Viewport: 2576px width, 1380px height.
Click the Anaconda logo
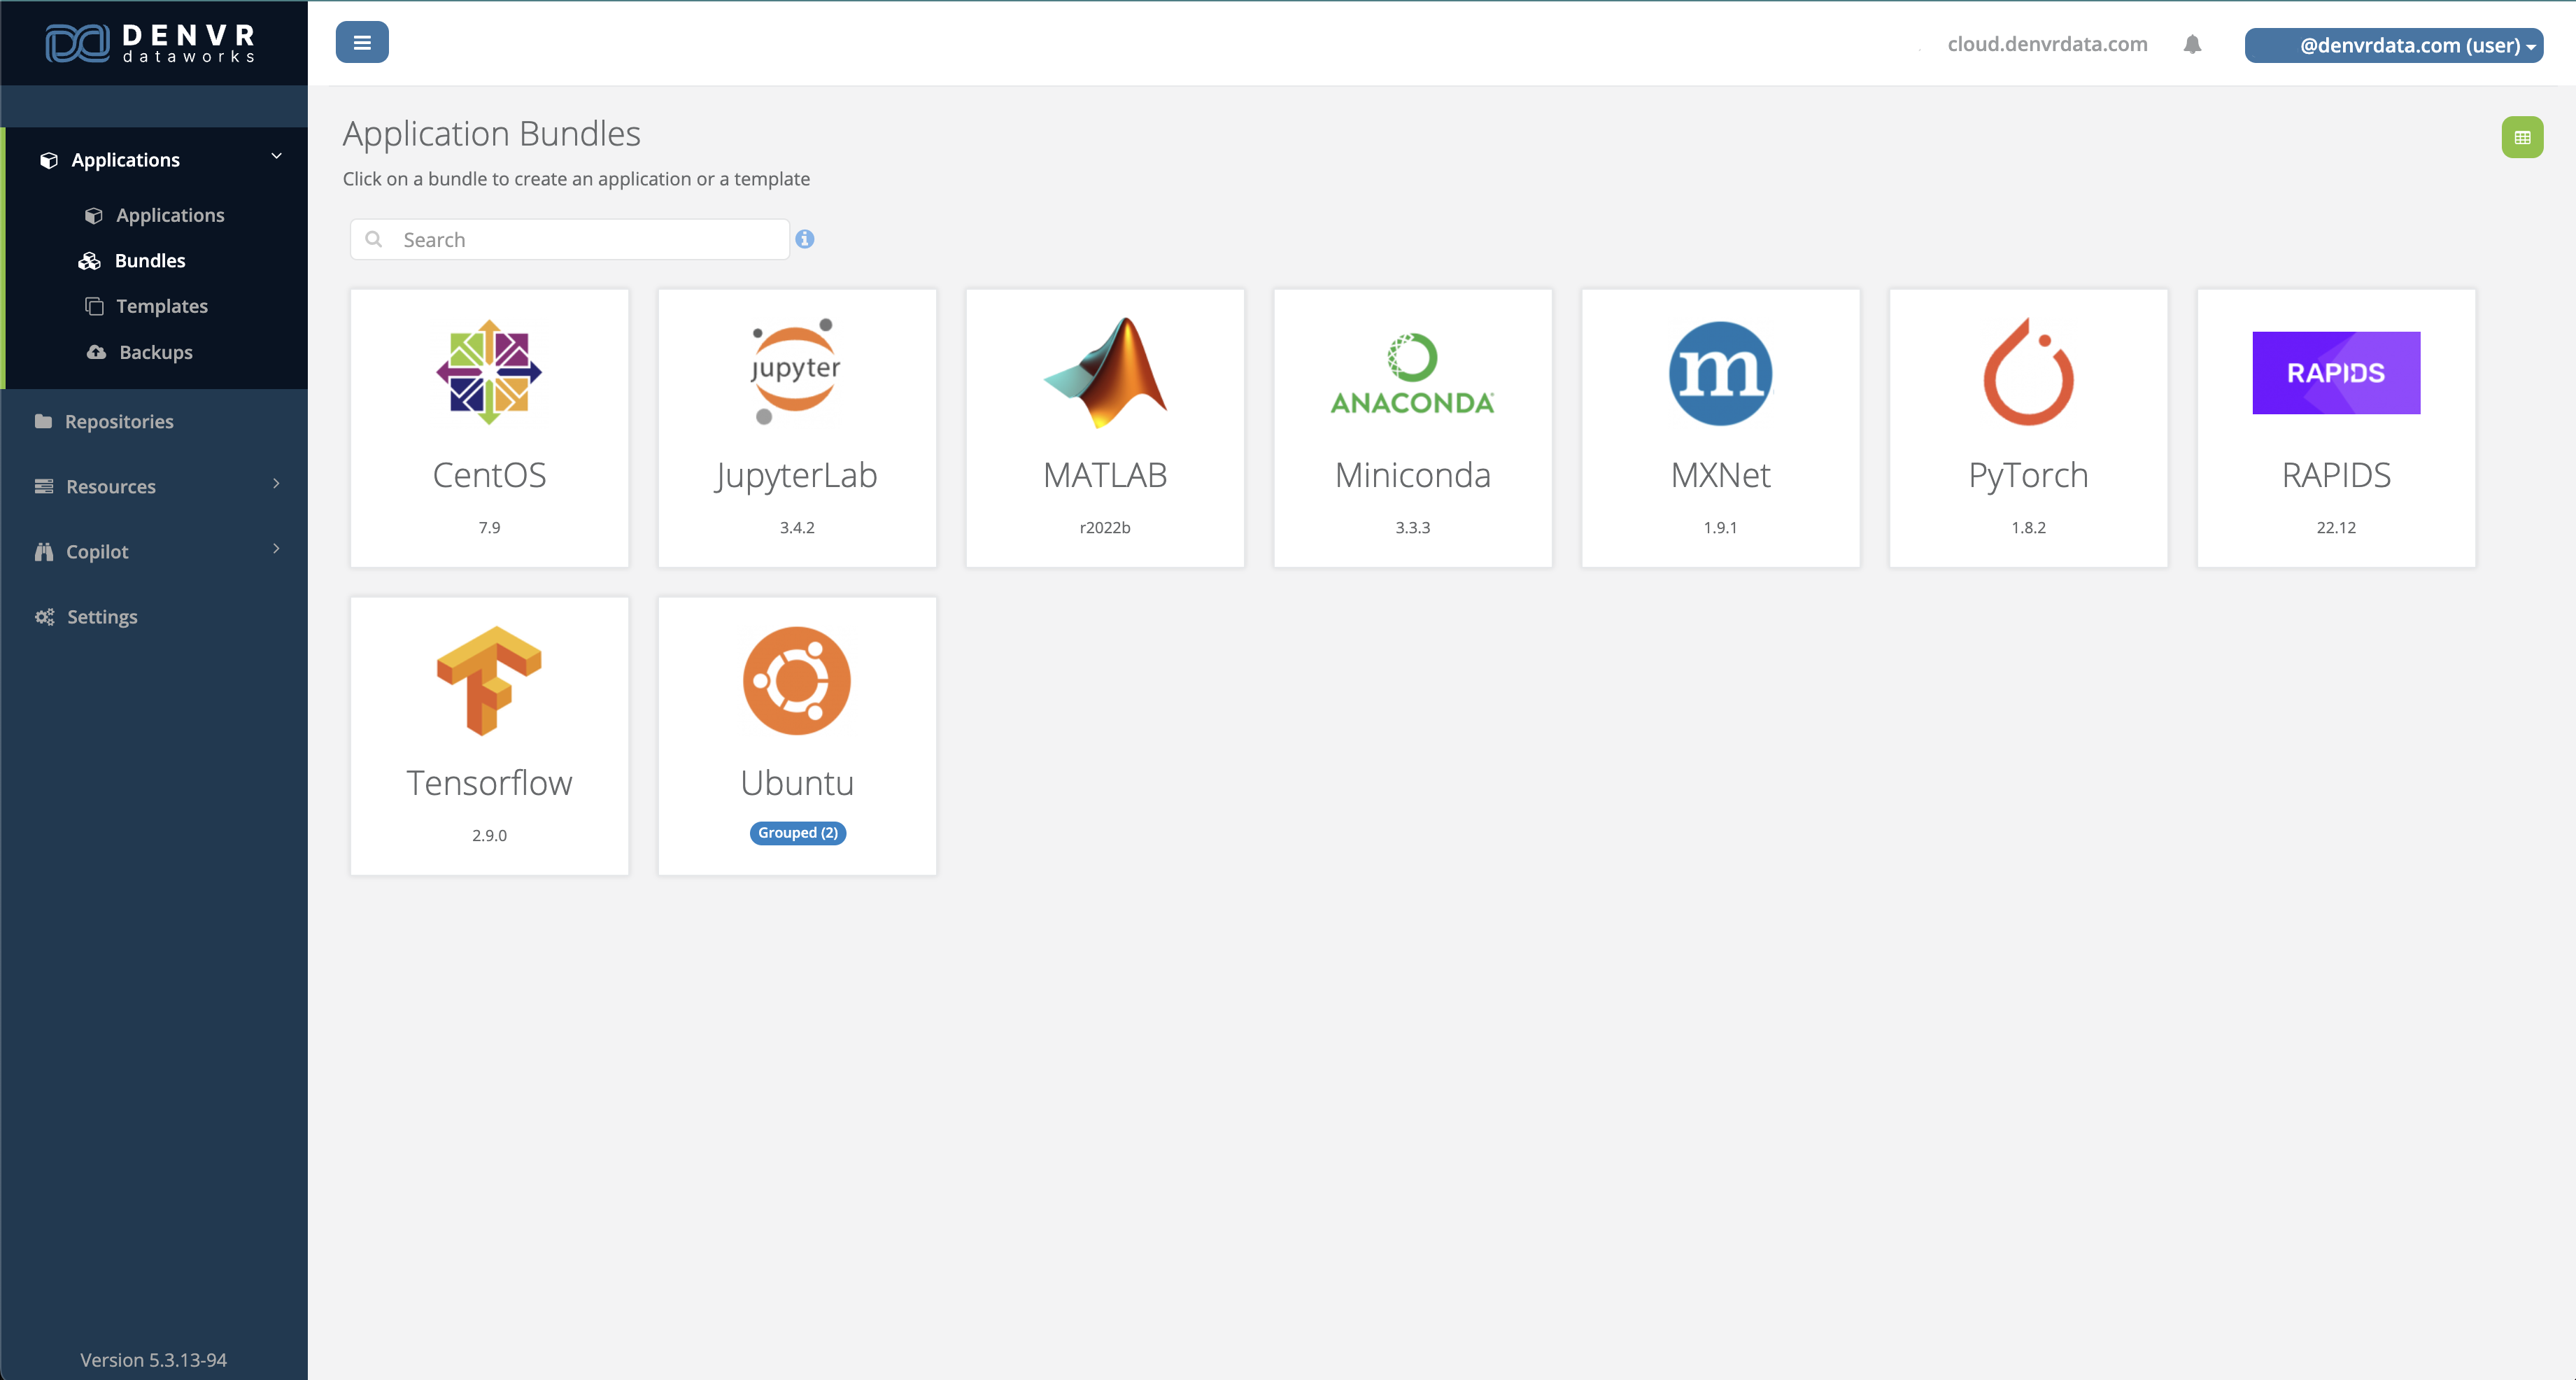1412,373
